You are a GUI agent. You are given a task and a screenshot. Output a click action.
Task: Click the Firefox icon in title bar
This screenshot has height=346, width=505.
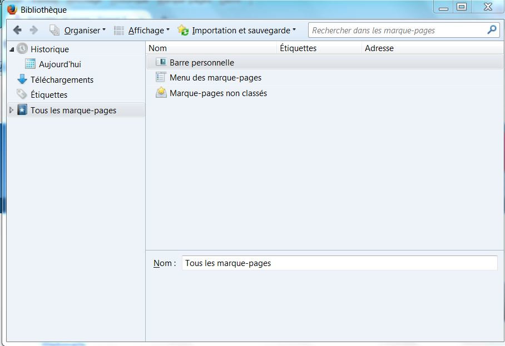pyautogui.click(x=12, y=9)
